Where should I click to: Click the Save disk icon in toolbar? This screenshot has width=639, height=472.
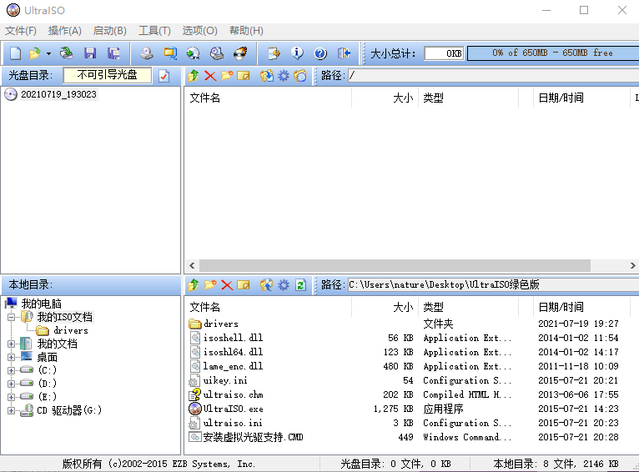click(x=89, y=53)
